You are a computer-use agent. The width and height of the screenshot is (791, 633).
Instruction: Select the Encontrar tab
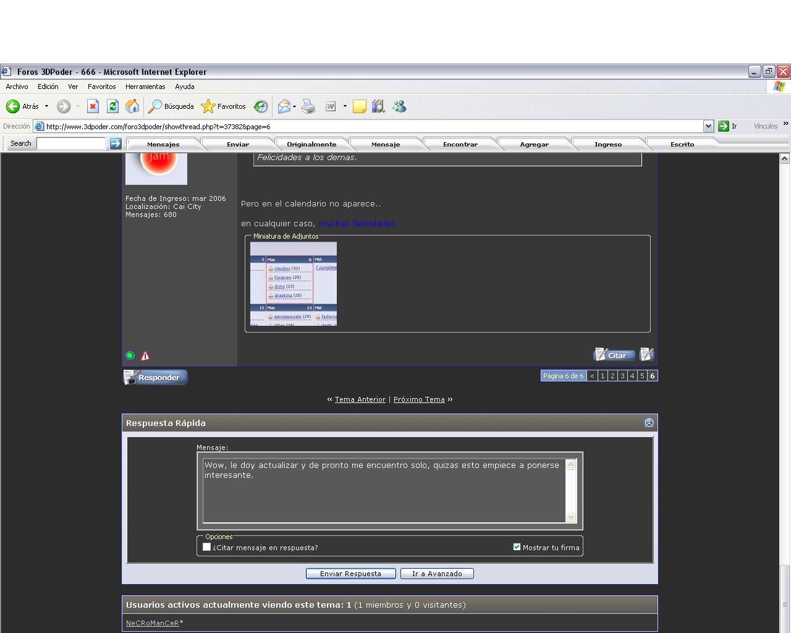[460, 144]
